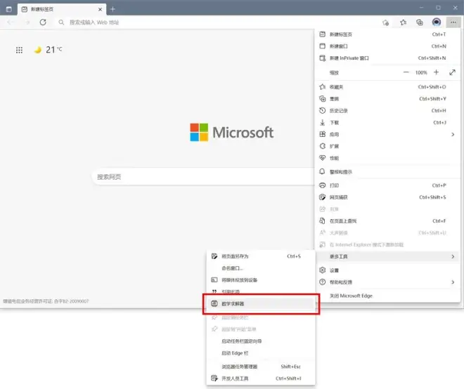Viewport: 464px width, 389px height.
Task: Increase zoom with the plus button
Action: point(436,72)
